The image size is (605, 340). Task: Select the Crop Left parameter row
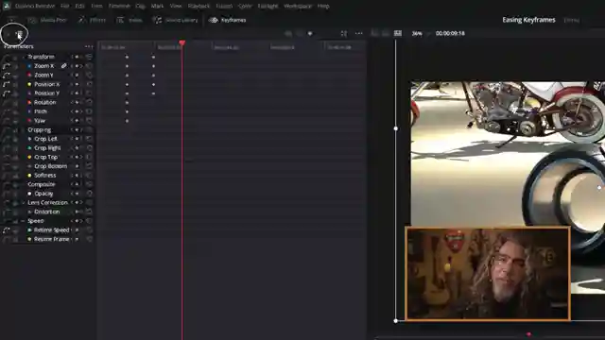click(46, 139)
